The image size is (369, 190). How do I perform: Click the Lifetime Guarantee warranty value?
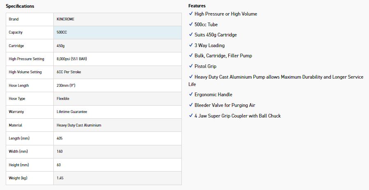coord(72,112)
